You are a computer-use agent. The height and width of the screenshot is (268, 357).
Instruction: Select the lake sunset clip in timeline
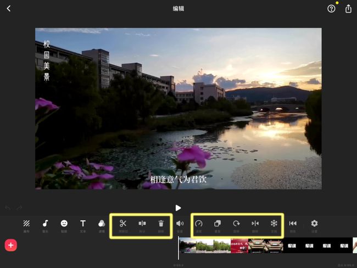pos(188,245)
